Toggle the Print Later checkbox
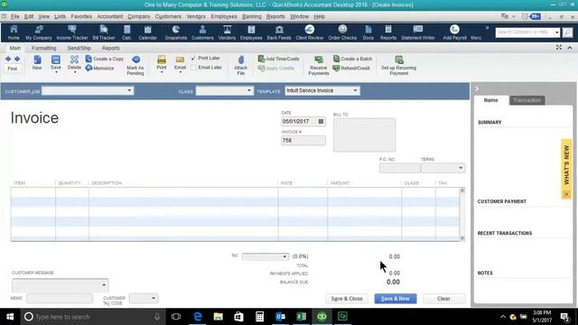Viewport: 578px width, 325px height. pos(193,58)
